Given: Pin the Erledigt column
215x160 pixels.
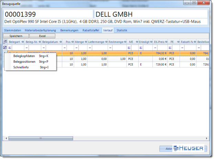Looking at the screenshot, I should click(151, 42).
